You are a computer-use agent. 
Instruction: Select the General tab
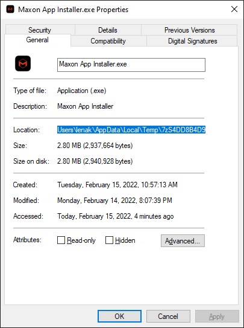click(x=37, y=40)
